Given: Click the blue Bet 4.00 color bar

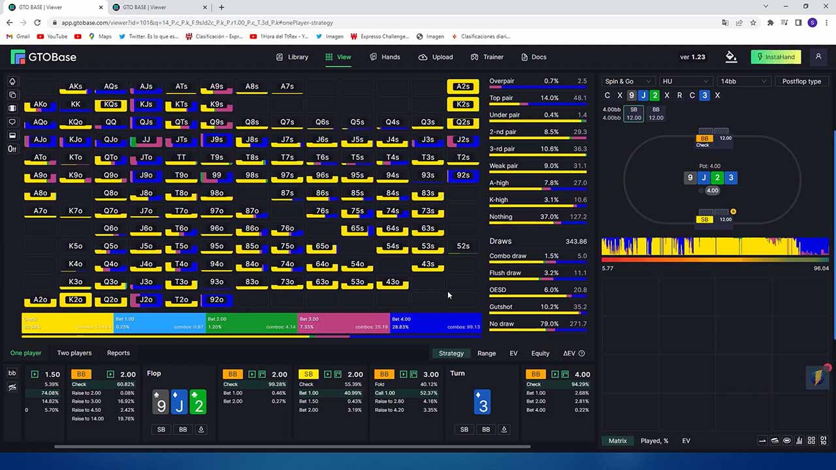Looking at the screenshot, I should pos(436,323).
